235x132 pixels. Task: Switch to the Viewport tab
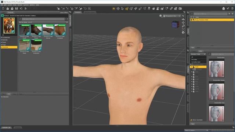78,12
